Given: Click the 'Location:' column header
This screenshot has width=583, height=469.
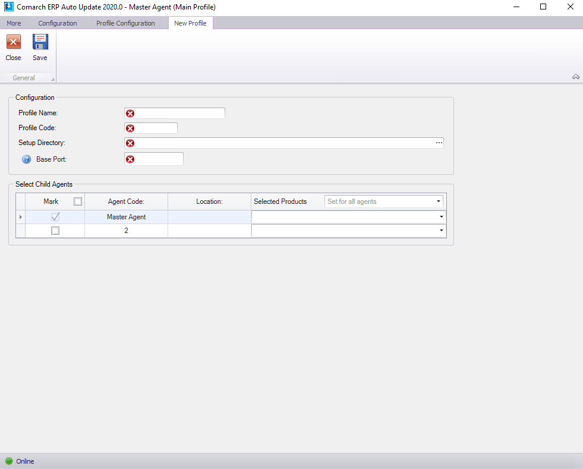Looking at the screenshot, I should click(x=209, y=202).
